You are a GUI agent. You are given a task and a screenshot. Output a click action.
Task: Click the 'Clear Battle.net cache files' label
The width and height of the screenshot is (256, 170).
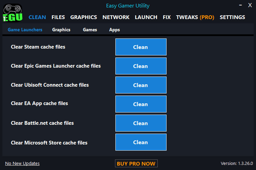[x=42, y=123]
